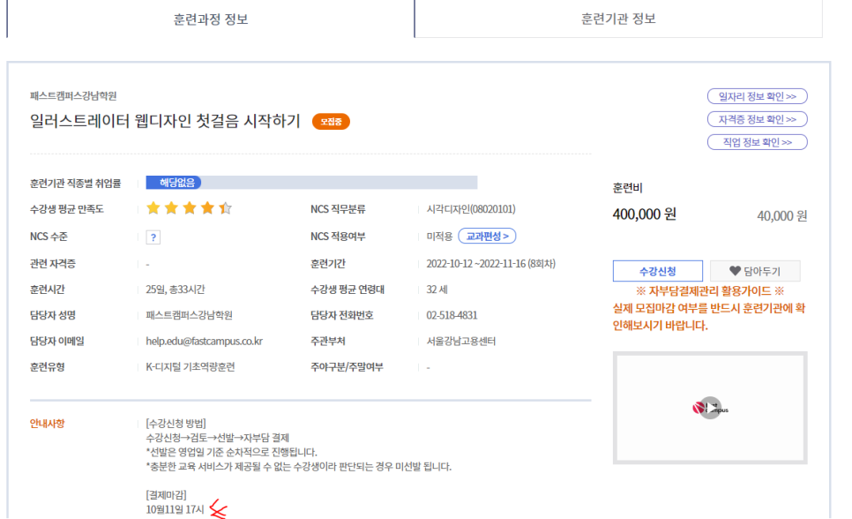Select training period 2022-10-12 ~2022-11-16 text
Screen dimensions: 852x519
(x=490, y=264)
